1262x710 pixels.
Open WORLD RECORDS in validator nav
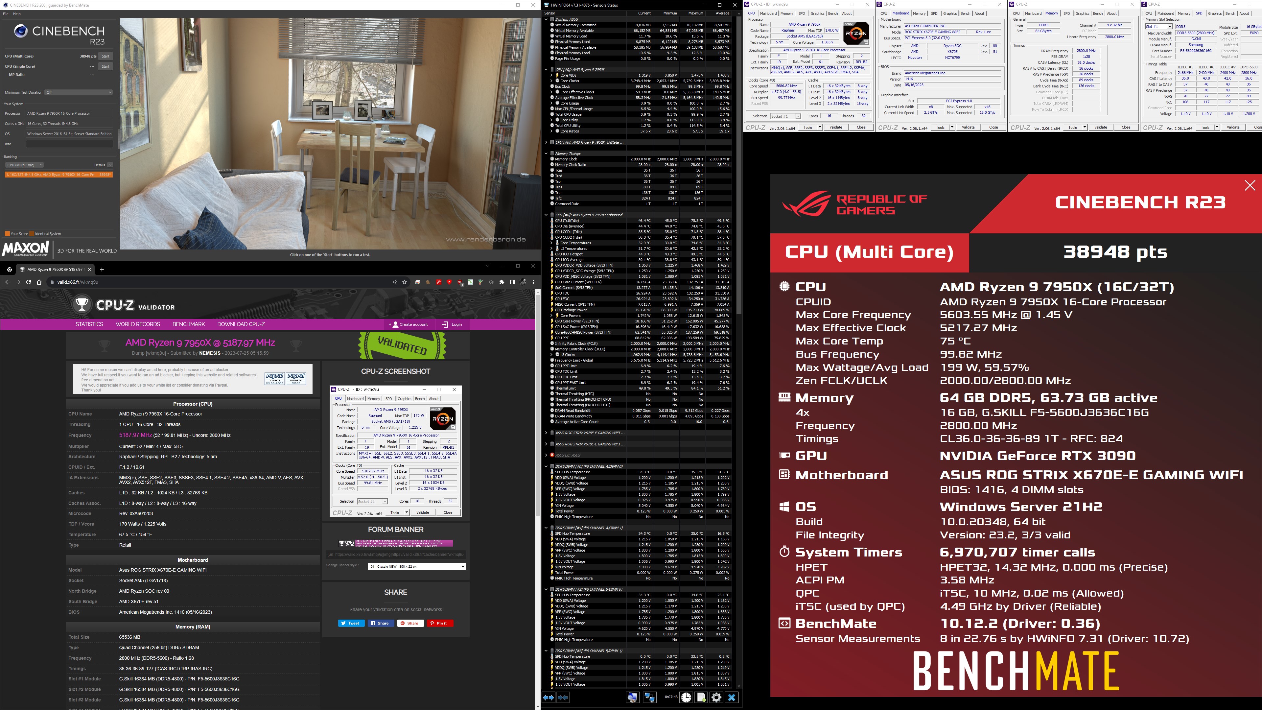(138, 324)
